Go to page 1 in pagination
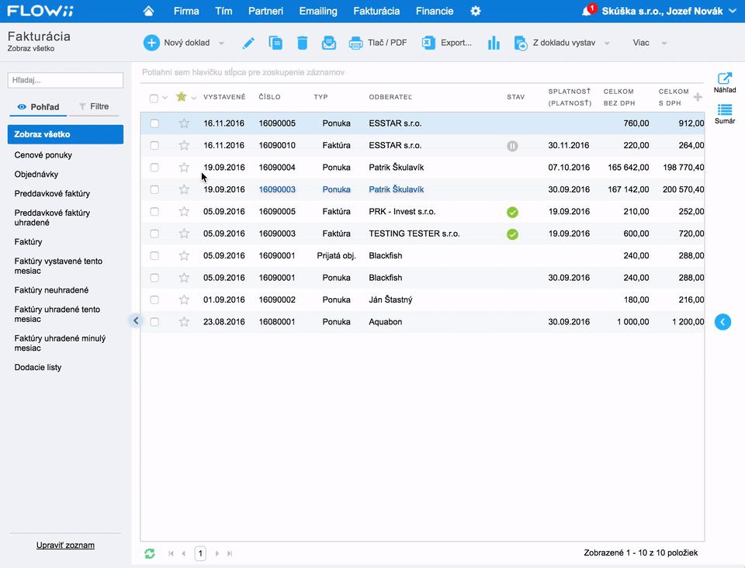The width and height of the screenshot is (745, 568). click(200, 553)
